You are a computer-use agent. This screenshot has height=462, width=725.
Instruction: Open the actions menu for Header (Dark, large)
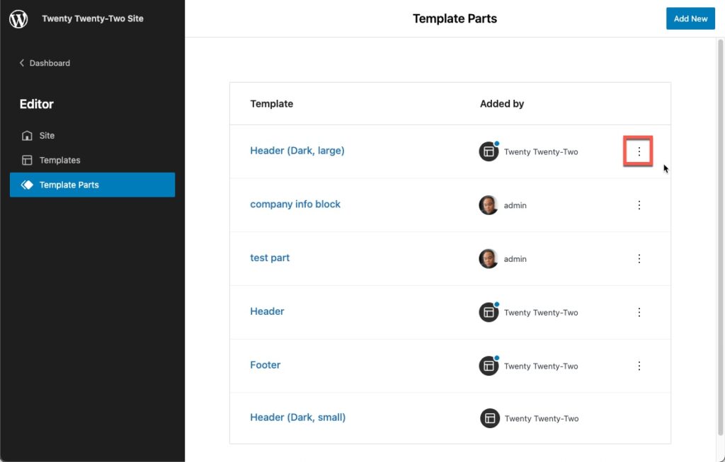pos(639,151)
